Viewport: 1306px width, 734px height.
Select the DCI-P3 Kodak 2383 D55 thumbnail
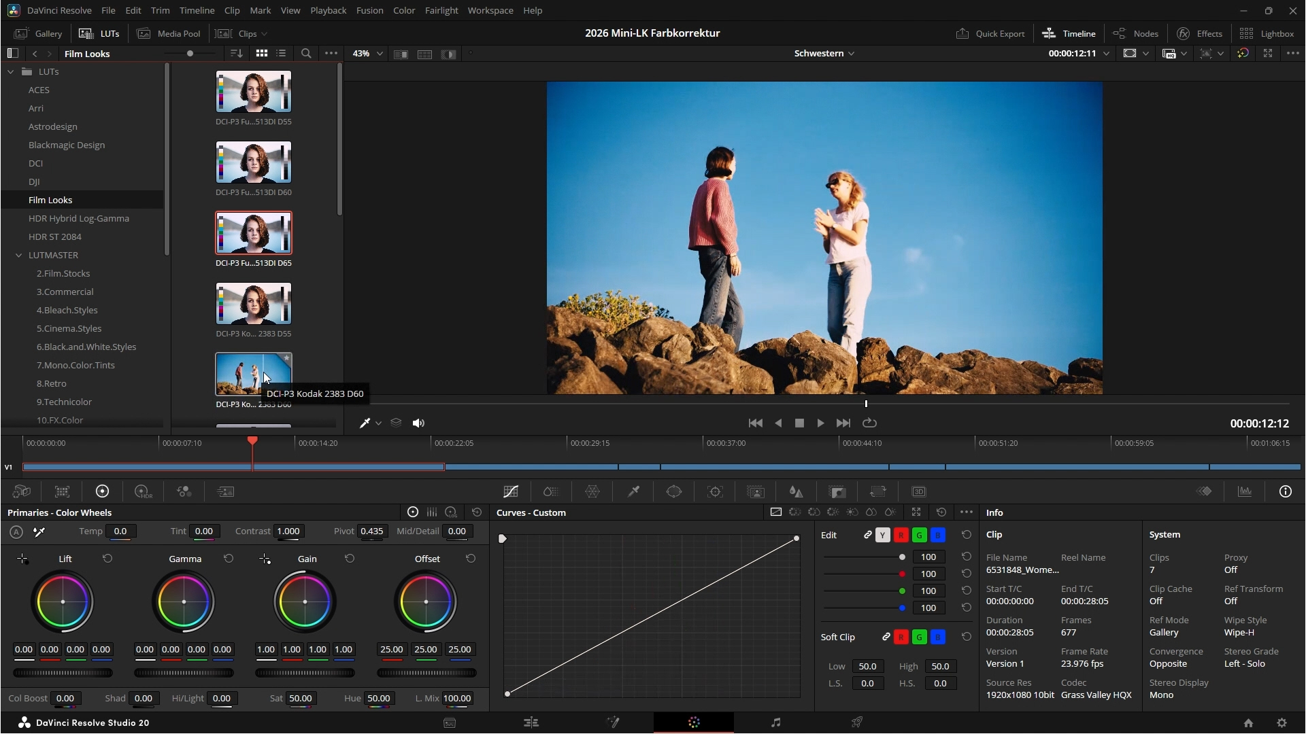point(253,304)
